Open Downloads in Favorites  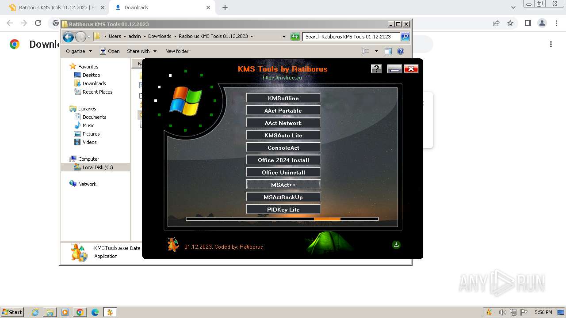pyautogui.click(x=94, y=83)
